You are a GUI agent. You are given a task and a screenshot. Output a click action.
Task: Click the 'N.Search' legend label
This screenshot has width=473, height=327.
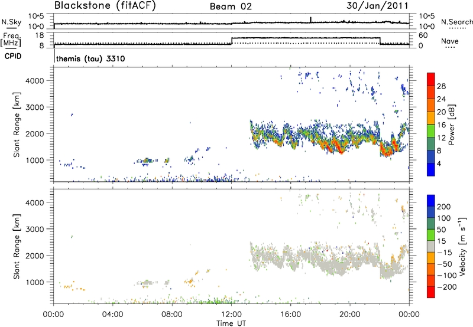pyautogui.click(x=456, y=22)
